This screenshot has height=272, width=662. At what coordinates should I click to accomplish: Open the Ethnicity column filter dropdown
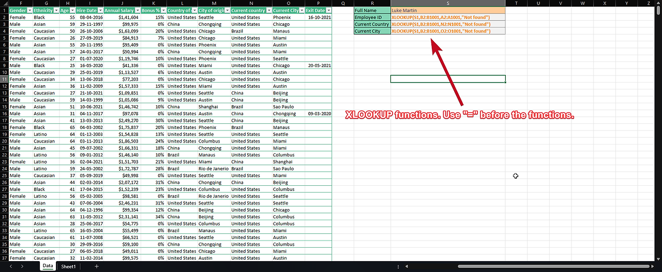coord(56,10)
